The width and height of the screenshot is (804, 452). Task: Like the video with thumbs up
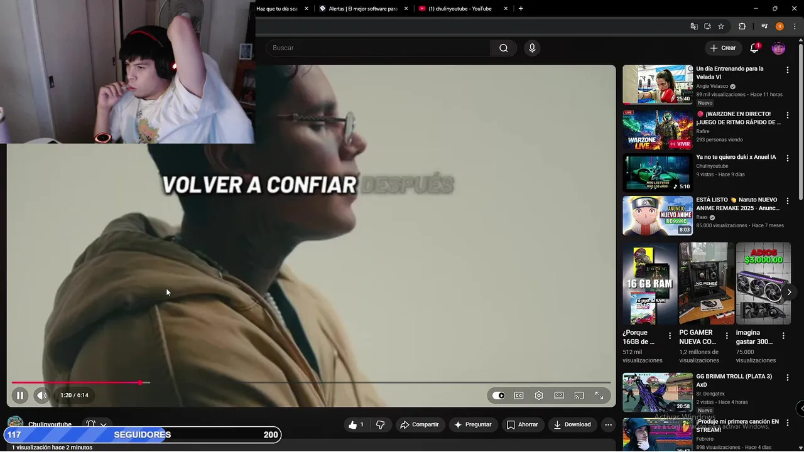[x=356, y=425]
